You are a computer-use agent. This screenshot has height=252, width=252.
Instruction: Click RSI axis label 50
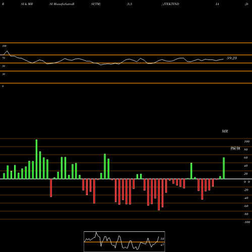pos(4,66)
